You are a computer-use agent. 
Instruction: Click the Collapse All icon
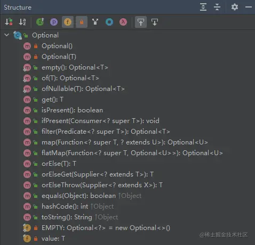pos(217,7)
